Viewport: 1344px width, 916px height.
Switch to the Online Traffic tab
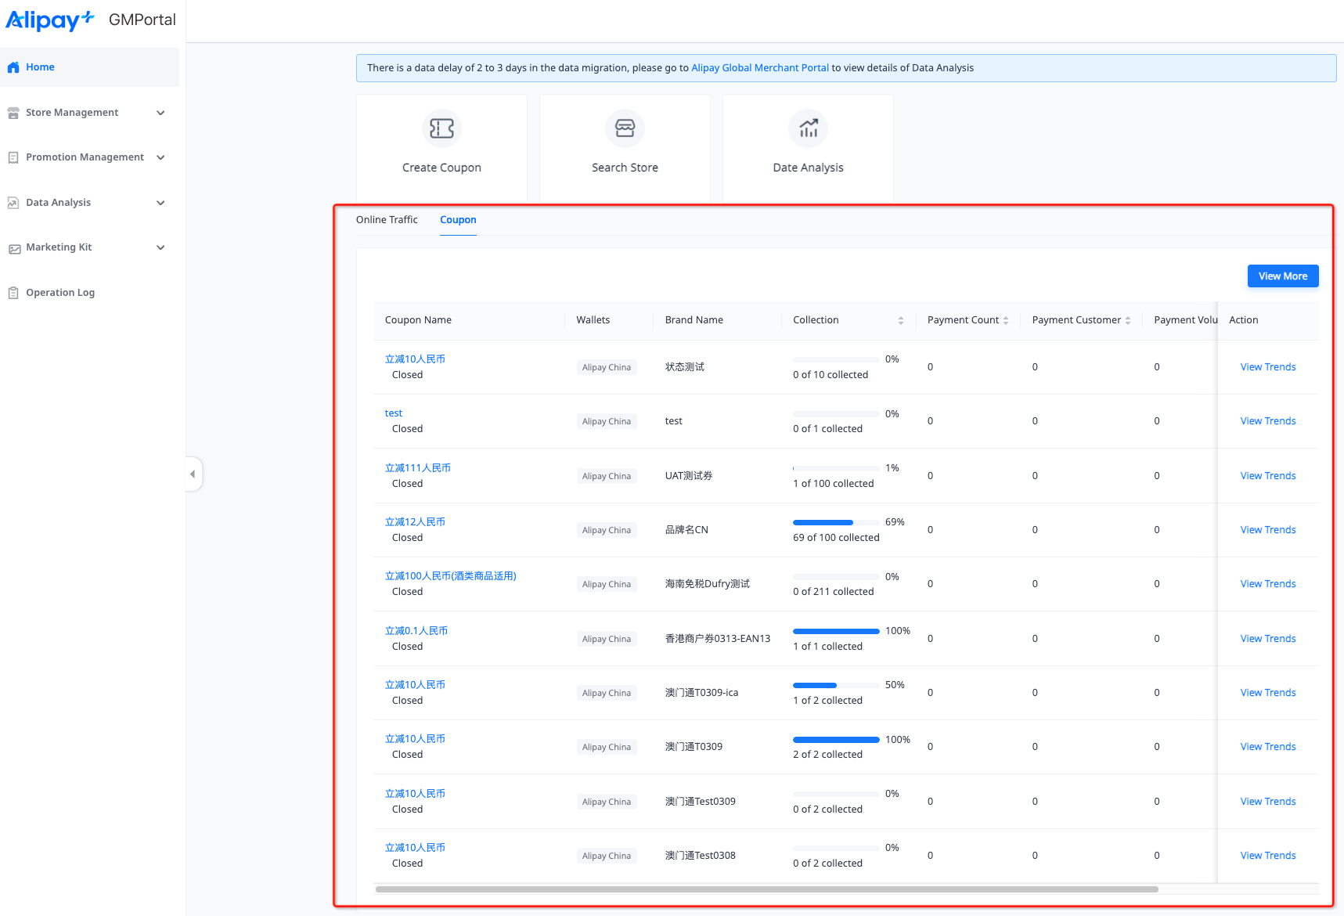tap(387, 220)
